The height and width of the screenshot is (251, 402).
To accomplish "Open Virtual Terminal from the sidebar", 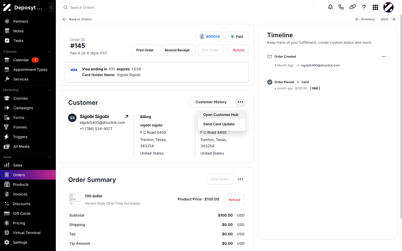I will [x=28, y=233].
